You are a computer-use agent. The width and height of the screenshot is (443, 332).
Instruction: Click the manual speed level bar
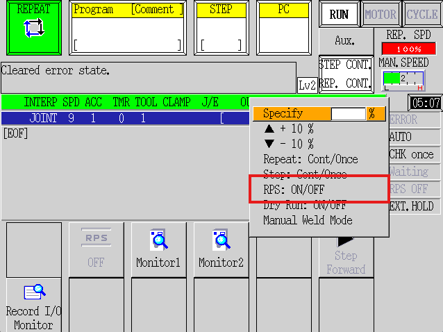[403, 81]
